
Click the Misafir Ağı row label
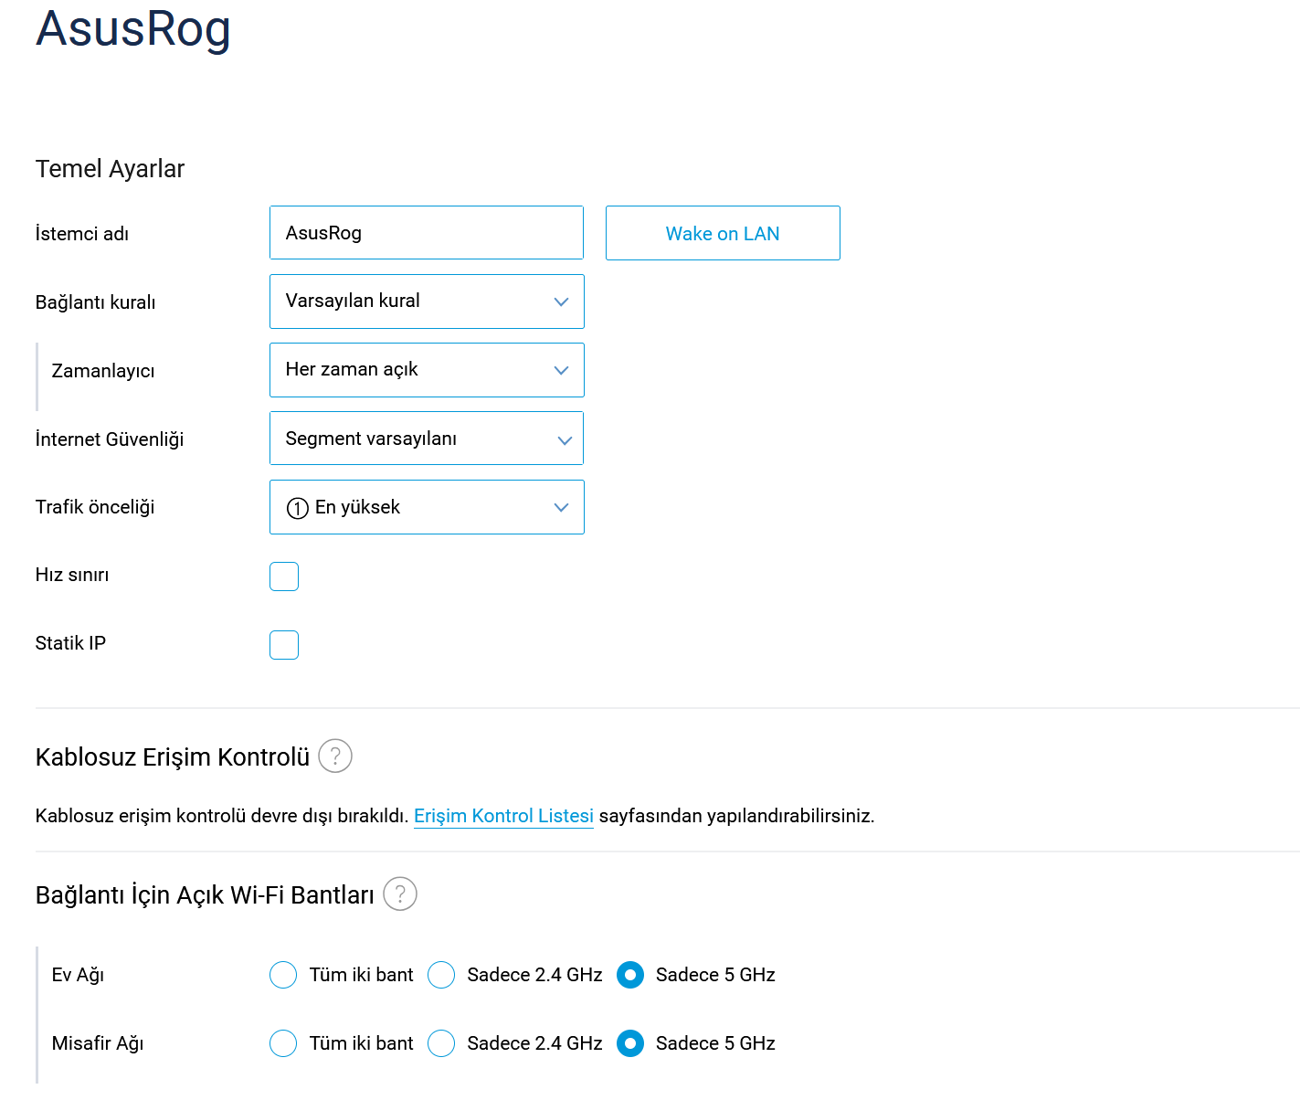pyautogui.click(x=98, y=1043)
